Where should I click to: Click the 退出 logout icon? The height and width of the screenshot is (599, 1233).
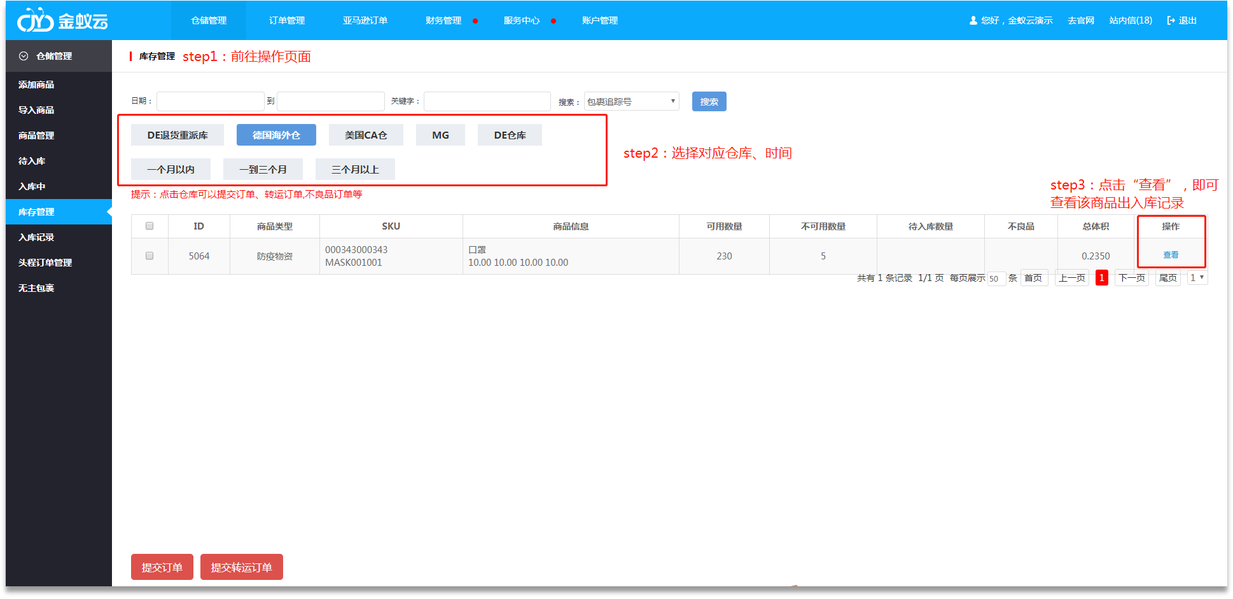pos(1171,20)
